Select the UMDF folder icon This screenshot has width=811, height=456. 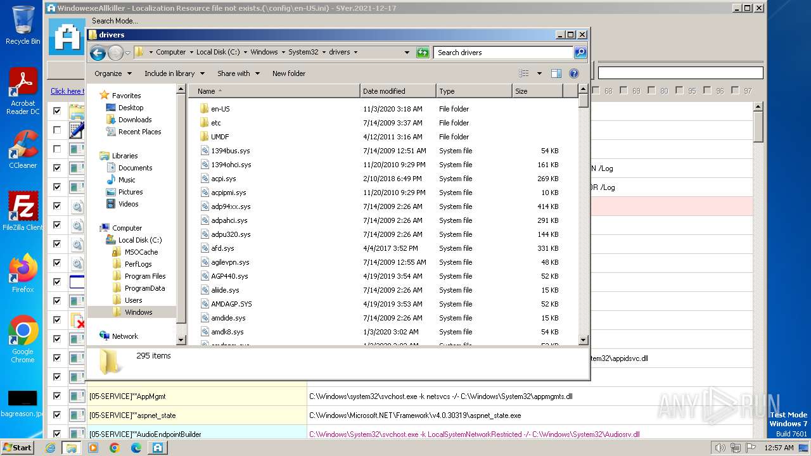[x=204, y=137]
